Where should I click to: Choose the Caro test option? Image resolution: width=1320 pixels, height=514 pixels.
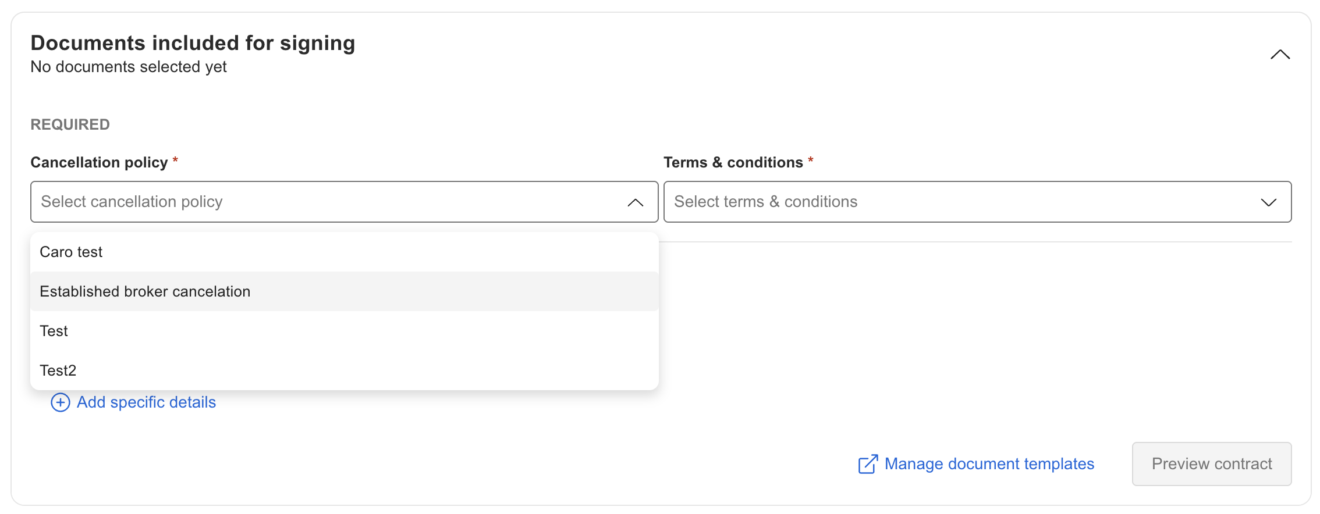coord(345,252)
